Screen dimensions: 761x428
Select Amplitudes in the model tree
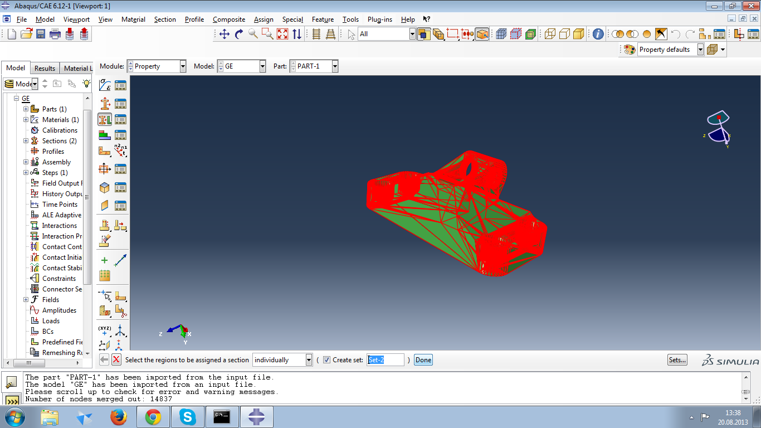59,310
